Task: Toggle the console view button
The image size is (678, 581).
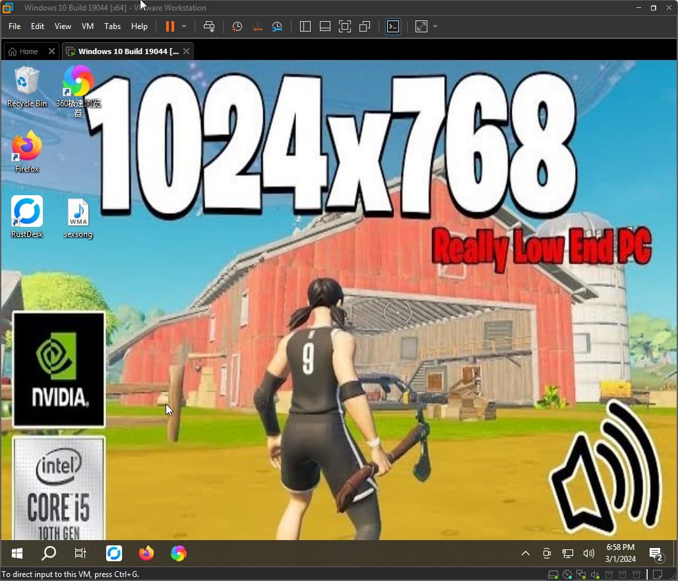Action: click(x=393, y=26)
